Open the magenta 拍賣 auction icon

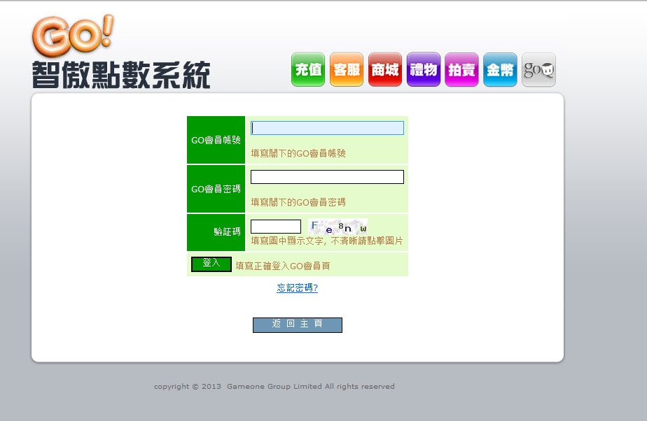461,70
